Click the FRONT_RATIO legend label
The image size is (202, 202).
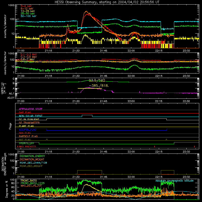coord(29,181)
